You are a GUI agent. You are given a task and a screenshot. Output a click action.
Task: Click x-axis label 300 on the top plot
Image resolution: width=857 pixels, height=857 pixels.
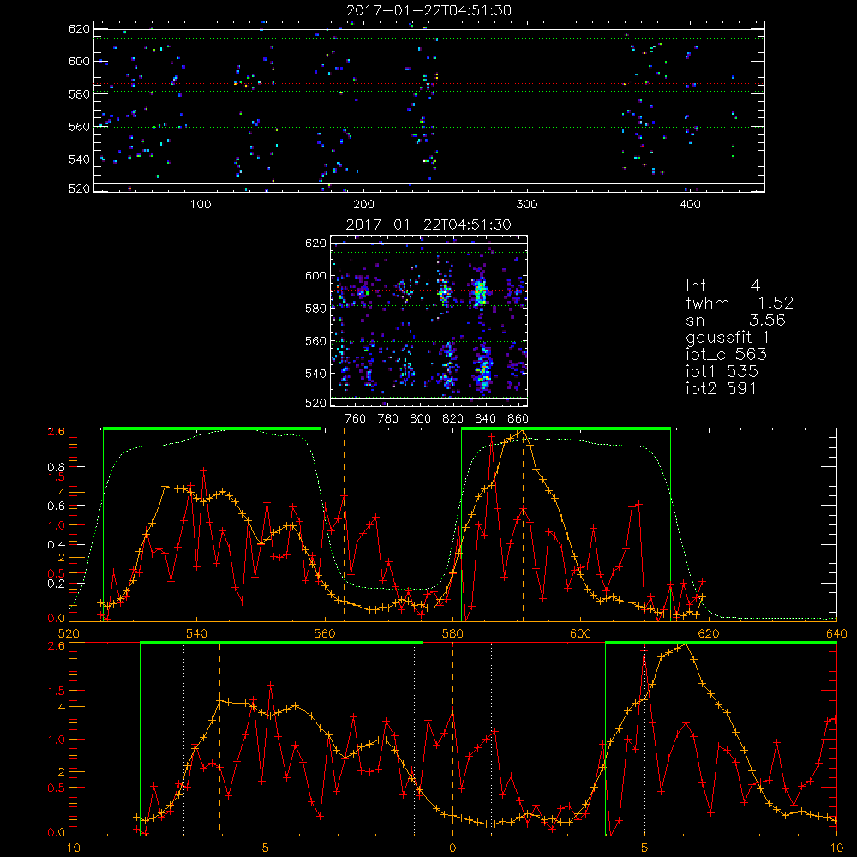pos(527,204)
